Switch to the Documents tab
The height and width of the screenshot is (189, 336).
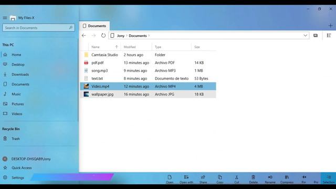pyautogui.click(x=94, y=26)
